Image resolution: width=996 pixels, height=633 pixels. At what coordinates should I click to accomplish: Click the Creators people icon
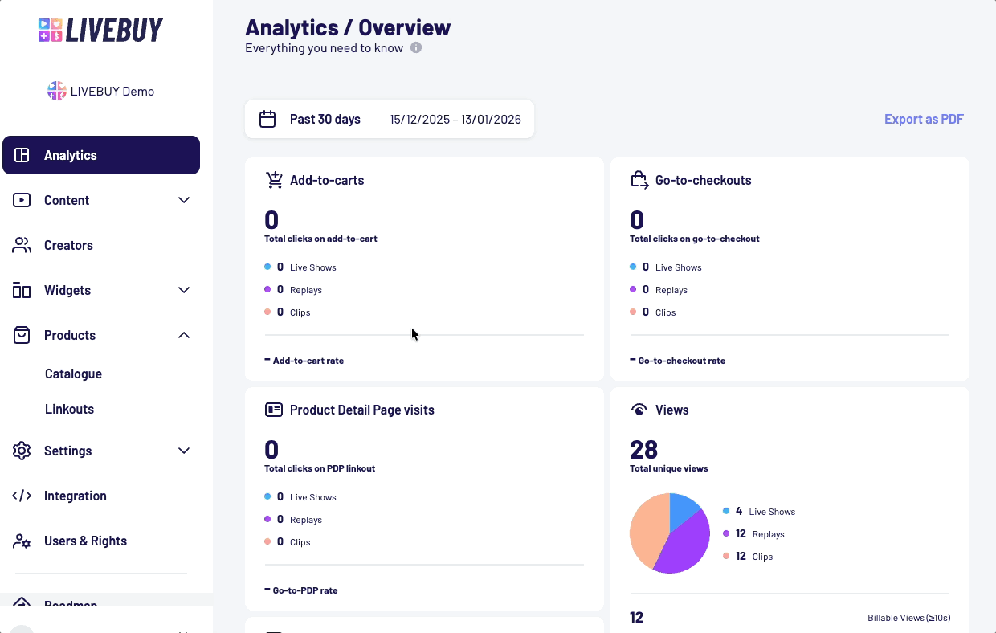click(22, 245)
